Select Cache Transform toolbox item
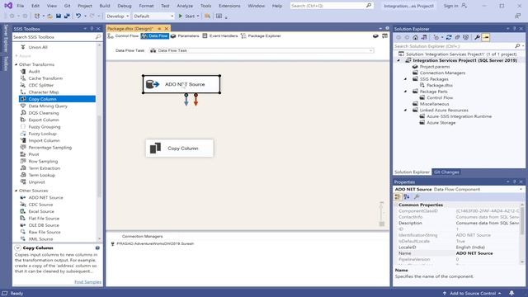 45,78
